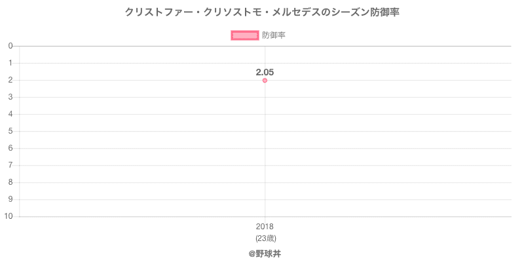Click the pink 防御率 legend color box
Viewport: 524px width, 262px height.
(x=245, y=35)
